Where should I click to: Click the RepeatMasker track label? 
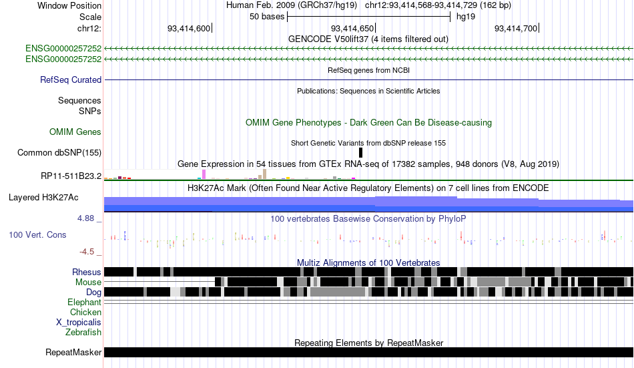tap(73, 353)
